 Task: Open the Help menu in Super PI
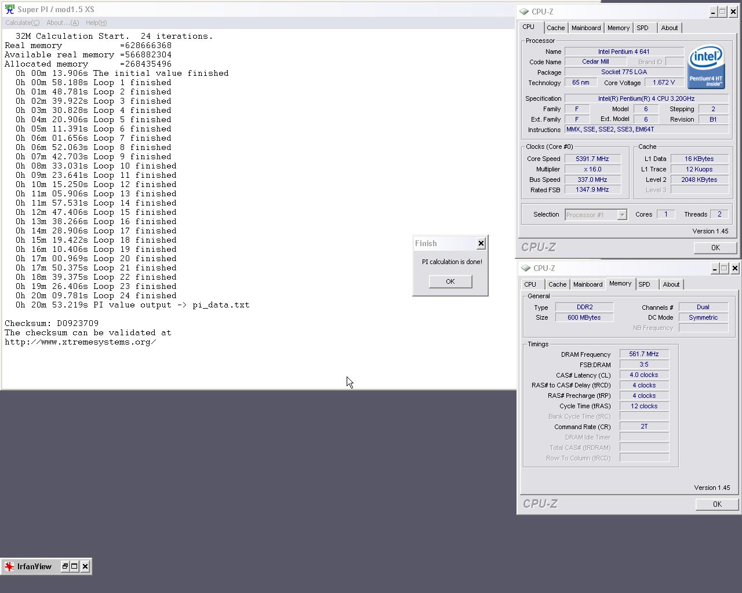(96, 23)
